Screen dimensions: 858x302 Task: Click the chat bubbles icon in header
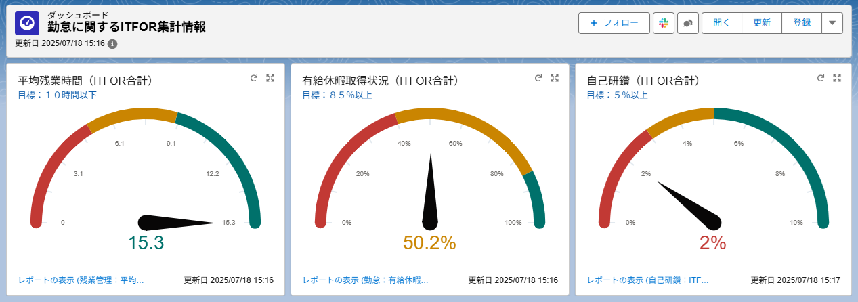(687, 22)
